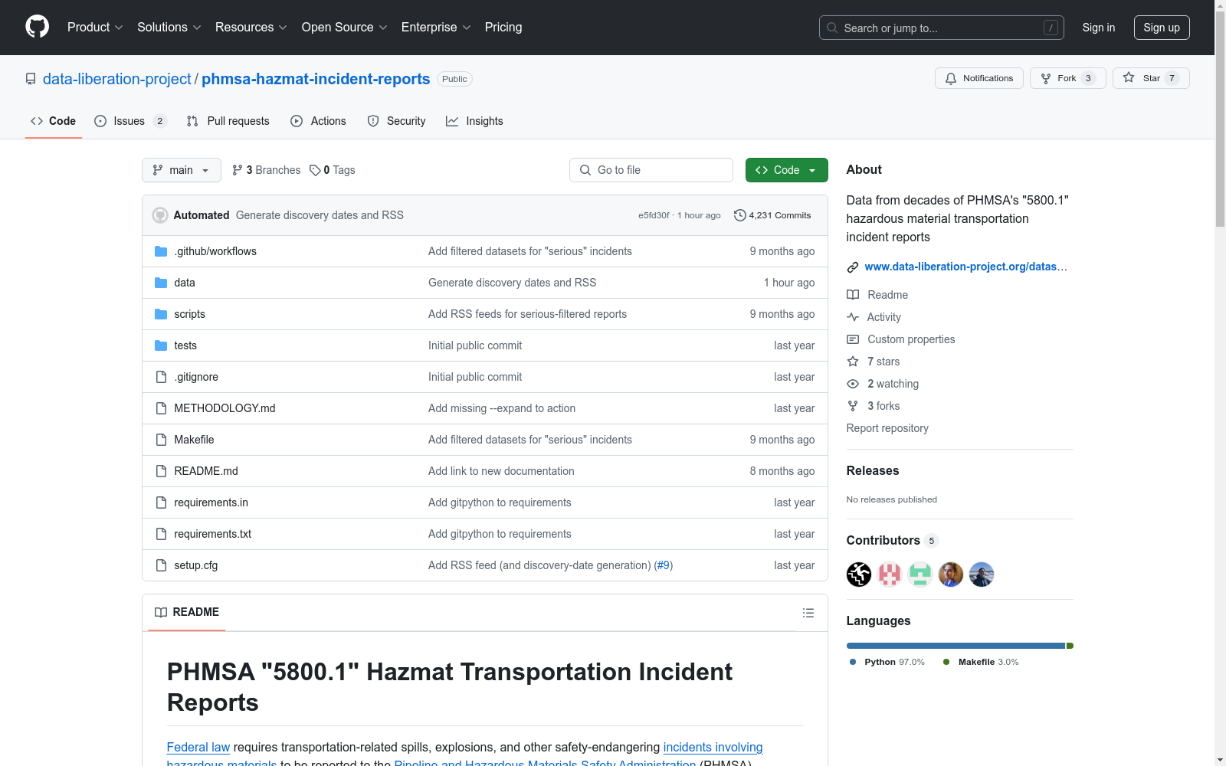1226x766 pixels.
Task: Open the second contributor avatar
Action: pyautogui.click(x=890, y=574)
